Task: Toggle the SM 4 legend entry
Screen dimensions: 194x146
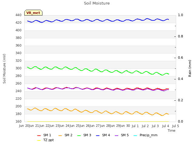Action: [x=103, y=135]
